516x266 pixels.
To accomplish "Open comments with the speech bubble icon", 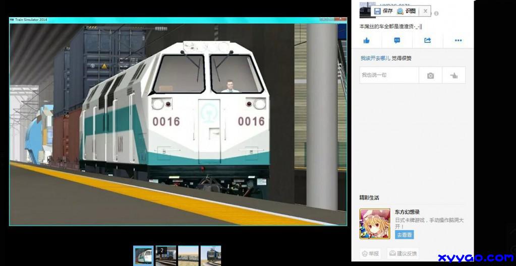I will (x=397, y=40).
